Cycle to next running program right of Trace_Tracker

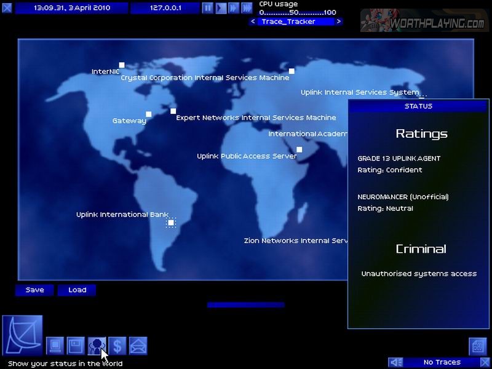point(339,22)
